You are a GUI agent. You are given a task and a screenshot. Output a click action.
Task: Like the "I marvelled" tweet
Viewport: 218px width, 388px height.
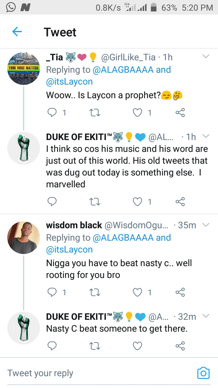tap(138, 202)
